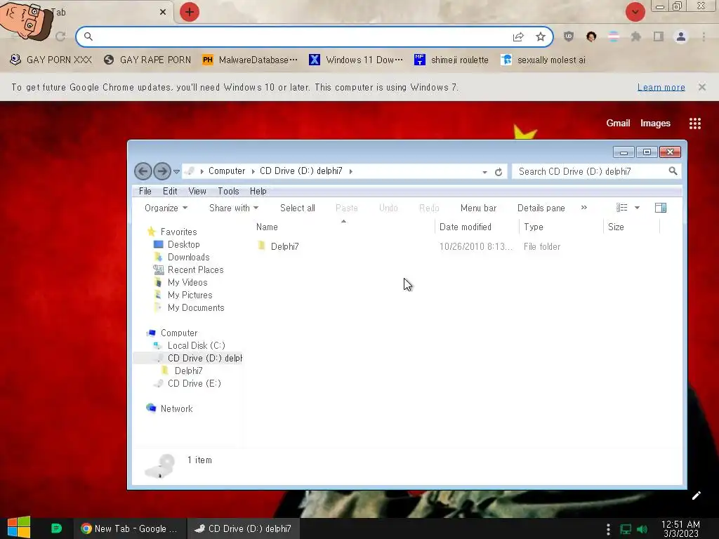Image resolution: width=719 pixels, height=539 pixels.
Task: Toggle Chrome's side panel icon
Action: tap(659, 36)
